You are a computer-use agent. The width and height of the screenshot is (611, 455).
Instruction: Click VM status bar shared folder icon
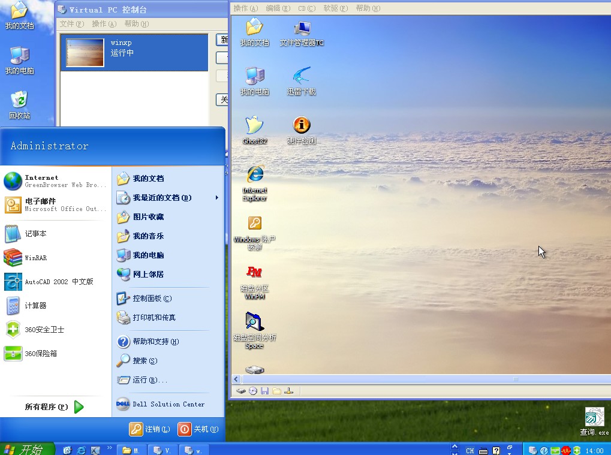[x=276, y=391]
